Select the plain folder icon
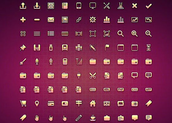 click(x=93, y=61)
